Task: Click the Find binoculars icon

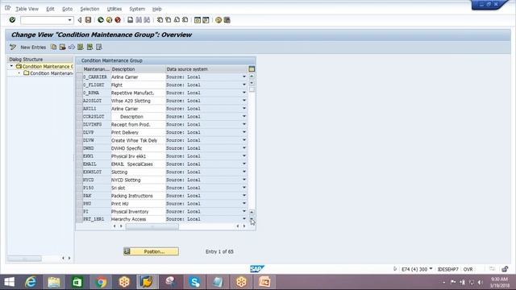Action: [x=139, y=20]
